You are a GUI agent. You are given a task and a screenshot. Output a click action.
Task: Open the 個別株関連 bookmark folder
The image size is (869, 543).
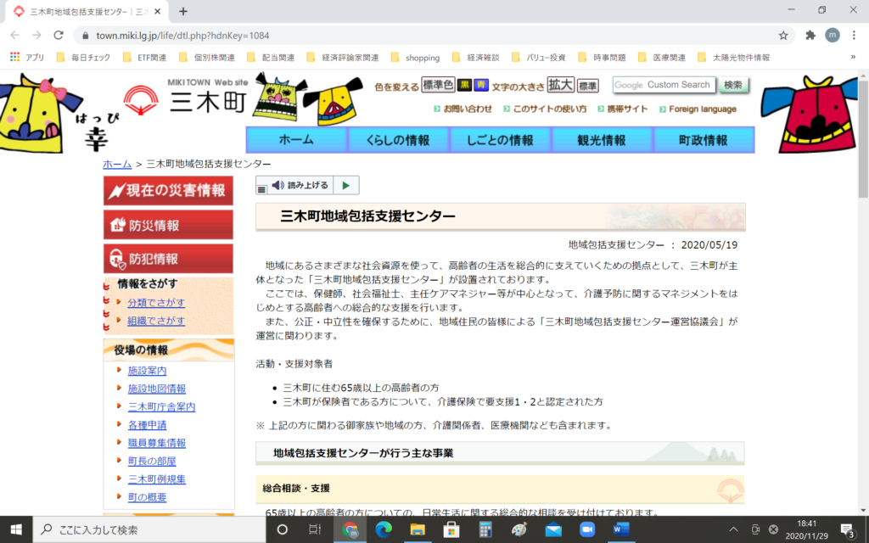click(x=207, y=57)
